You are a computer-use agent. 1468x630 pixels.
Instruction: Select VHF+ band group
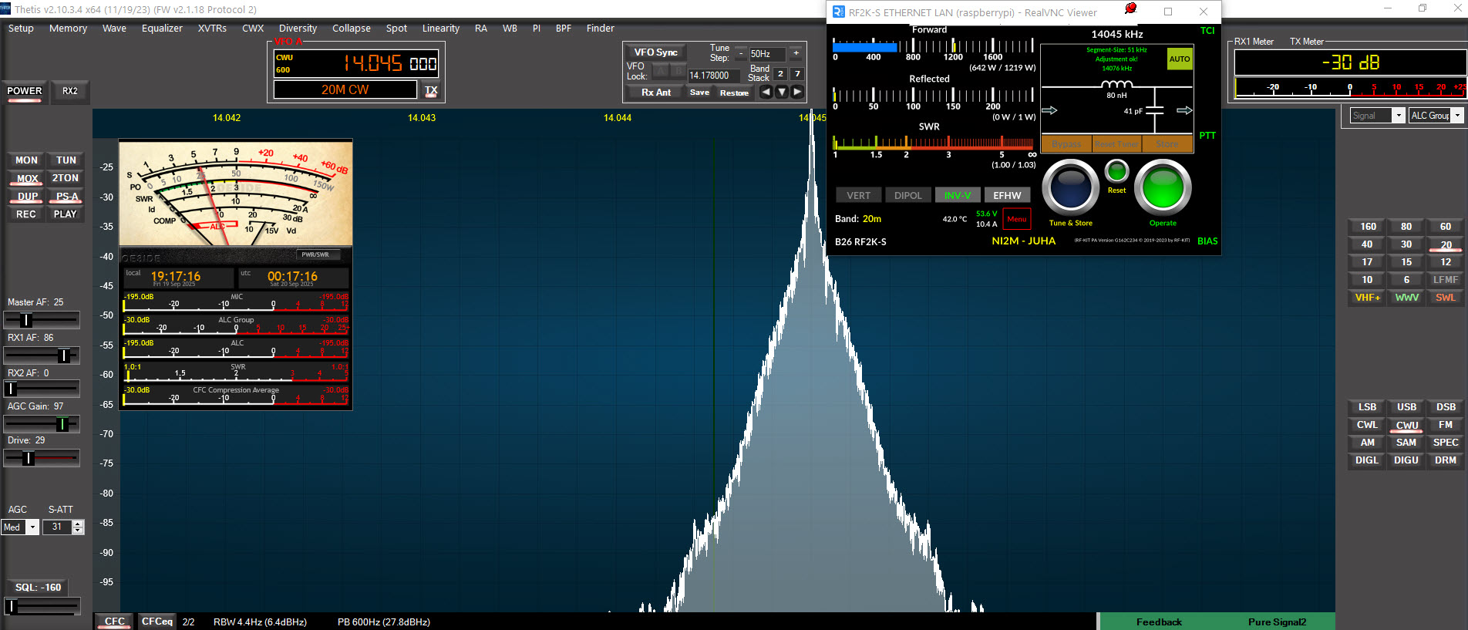[x=1368, y=298]
